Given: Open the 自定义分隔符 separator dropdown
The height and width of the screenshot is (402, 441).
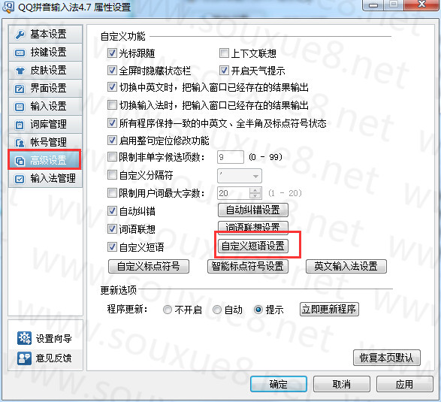Looking at the screenshot, I should [240, 176].
